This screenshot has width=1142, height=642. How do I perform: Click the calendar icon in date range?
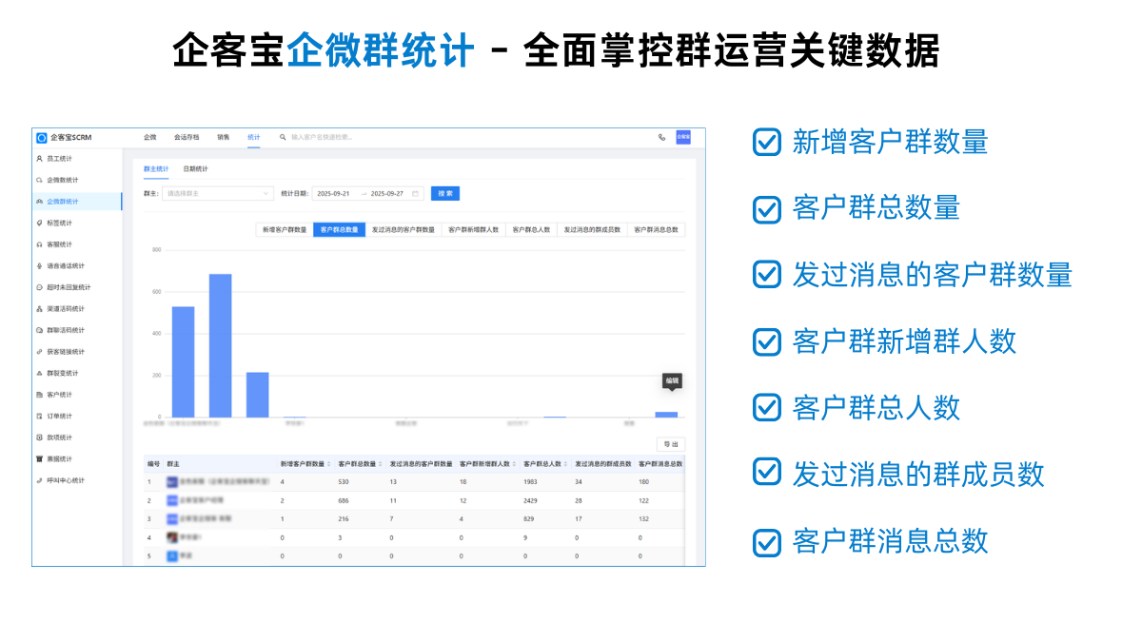pos(415,193)
